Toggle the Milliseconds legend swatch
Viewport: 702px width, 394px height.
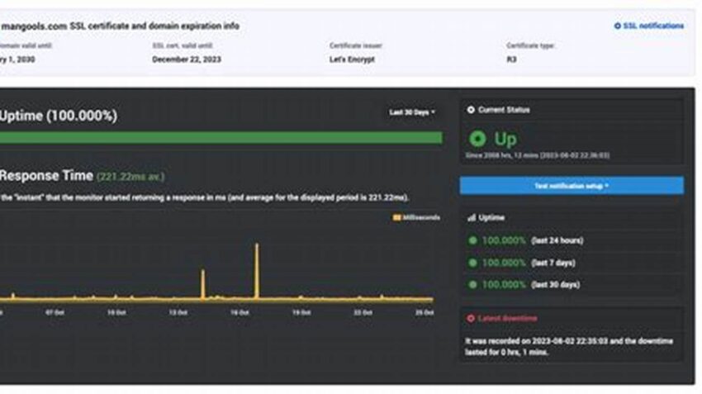point(396,217)
